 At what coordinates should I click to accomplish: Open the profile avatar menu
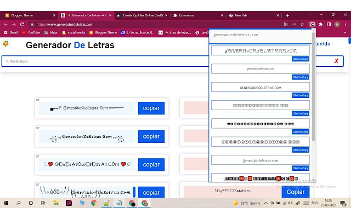337,24
